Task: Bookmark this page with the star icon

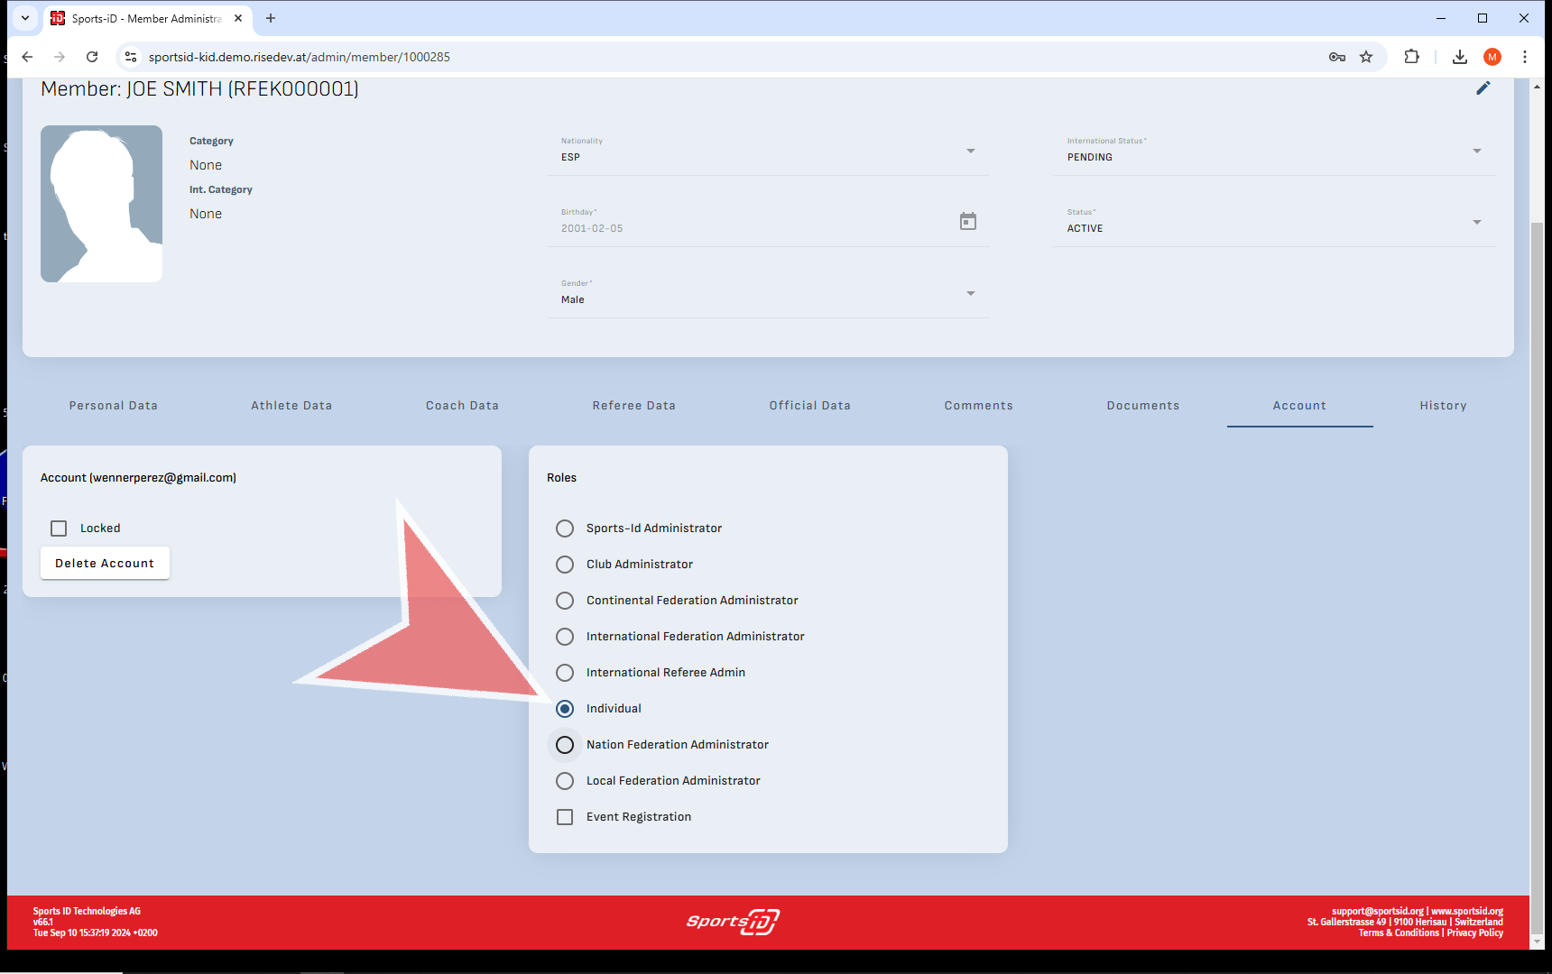Action: (1366, 57)
